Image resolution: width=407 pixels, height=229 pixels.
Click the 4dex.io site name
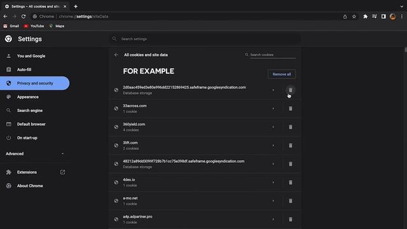(x=129, y=179)
